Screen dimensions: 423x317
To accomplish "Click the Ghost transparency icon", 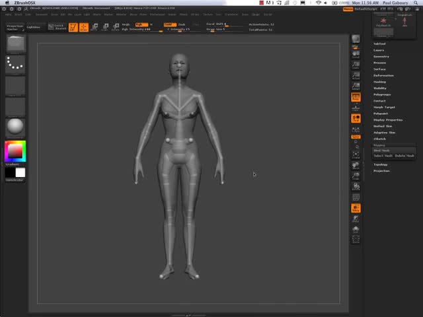I will 356,219.
